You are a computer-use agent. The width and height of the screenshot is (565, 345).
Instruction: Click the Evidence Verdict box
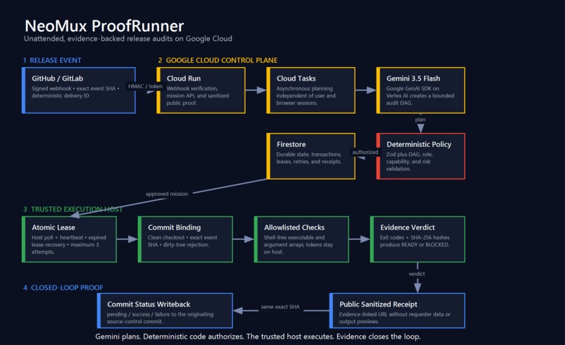pos(418,239)
